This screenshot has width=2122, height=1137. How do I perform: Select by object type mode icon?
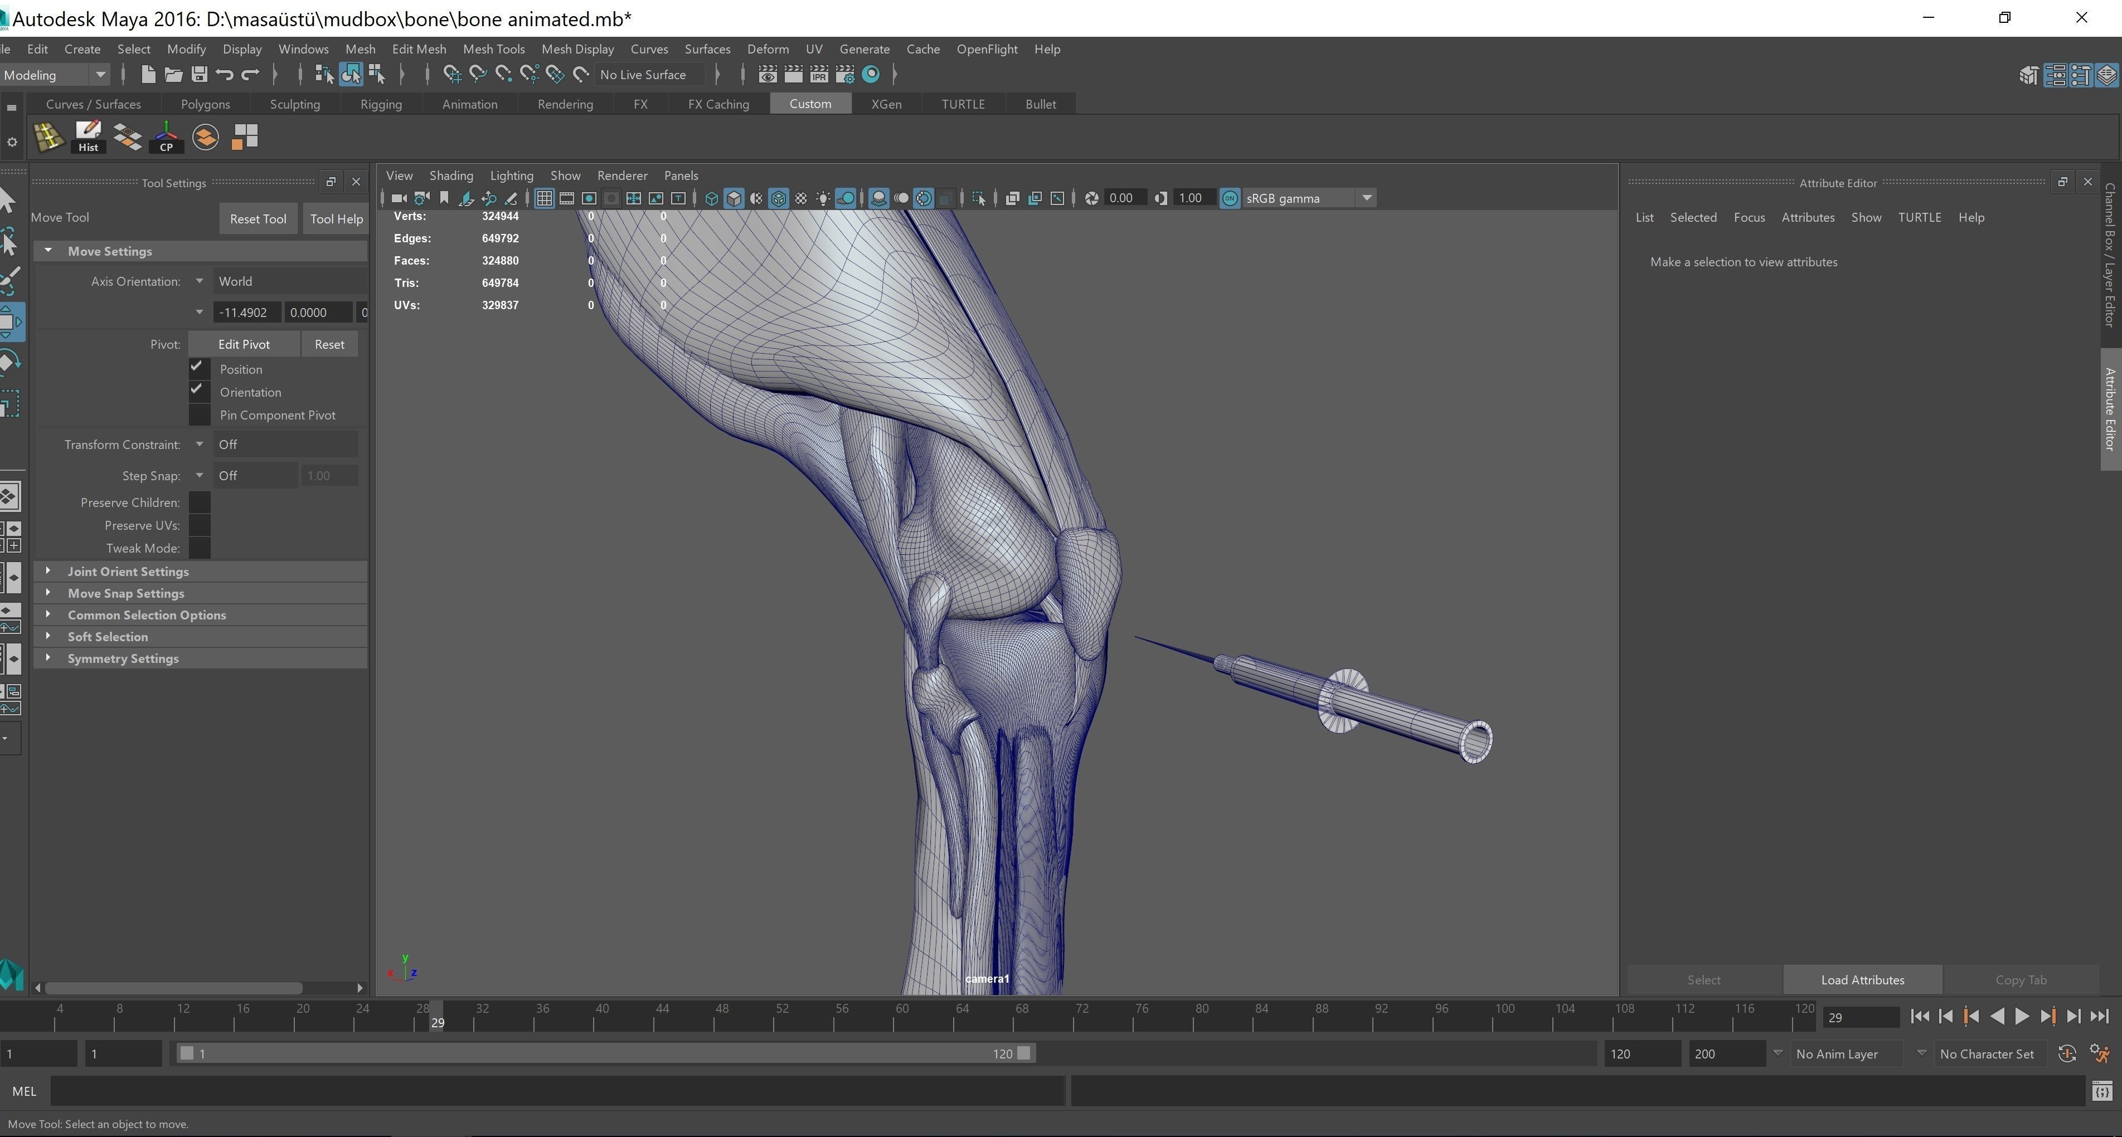pyautogui.click(x=351, y=75)
